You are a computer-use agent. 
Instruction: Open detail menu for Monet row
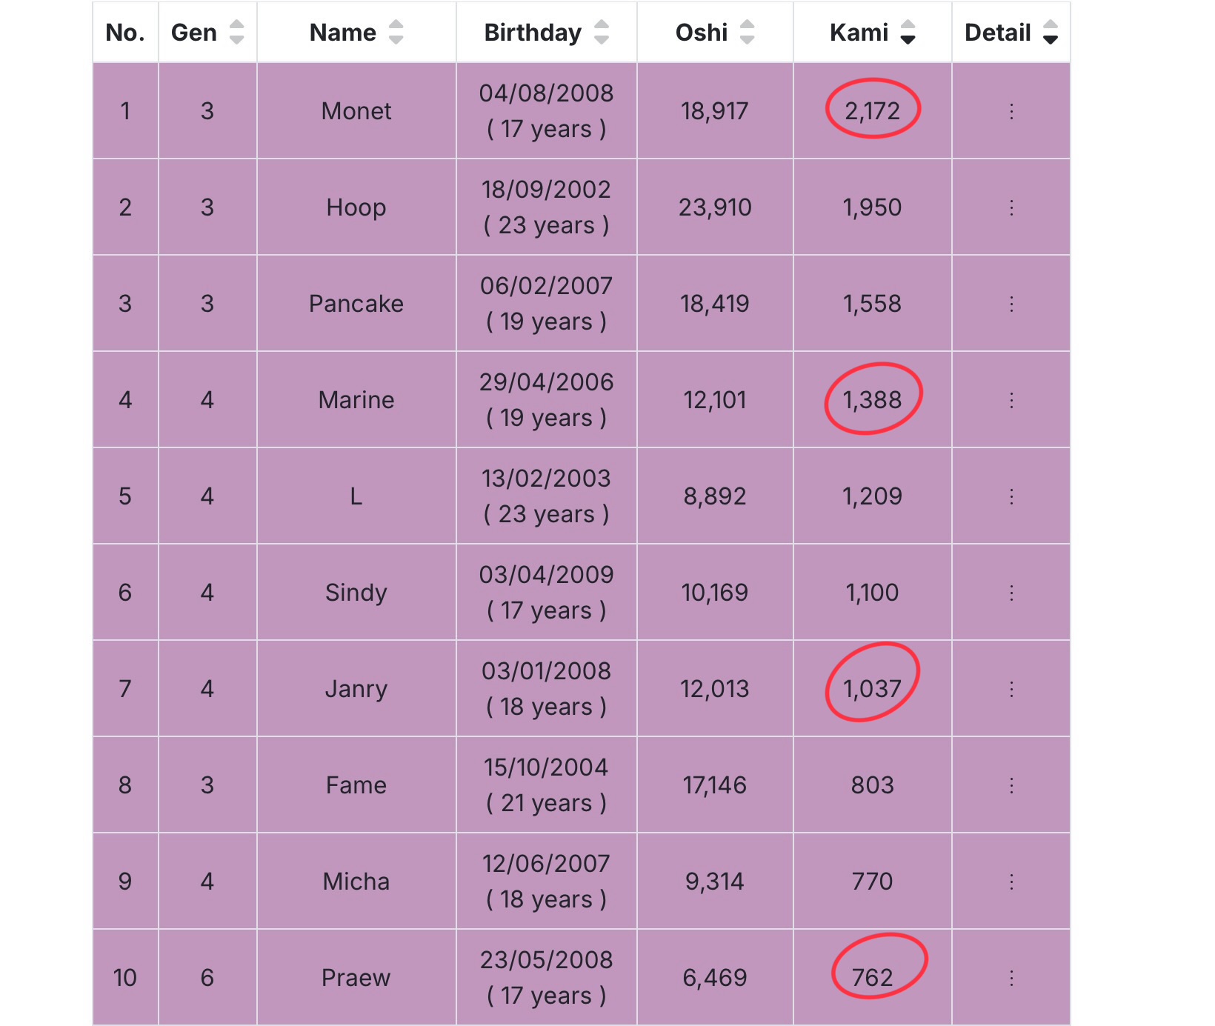point(1011,111)
